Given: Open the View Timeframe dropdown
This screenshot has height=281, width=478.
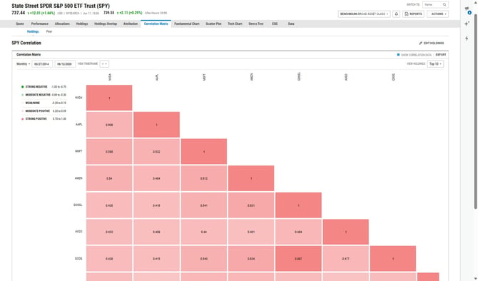Looking at the screenshot, I should coord(104,64).
